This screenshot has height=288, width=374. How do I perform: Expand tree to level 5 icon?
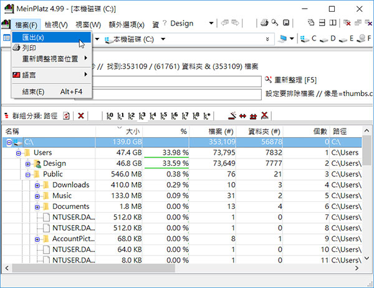163,116
